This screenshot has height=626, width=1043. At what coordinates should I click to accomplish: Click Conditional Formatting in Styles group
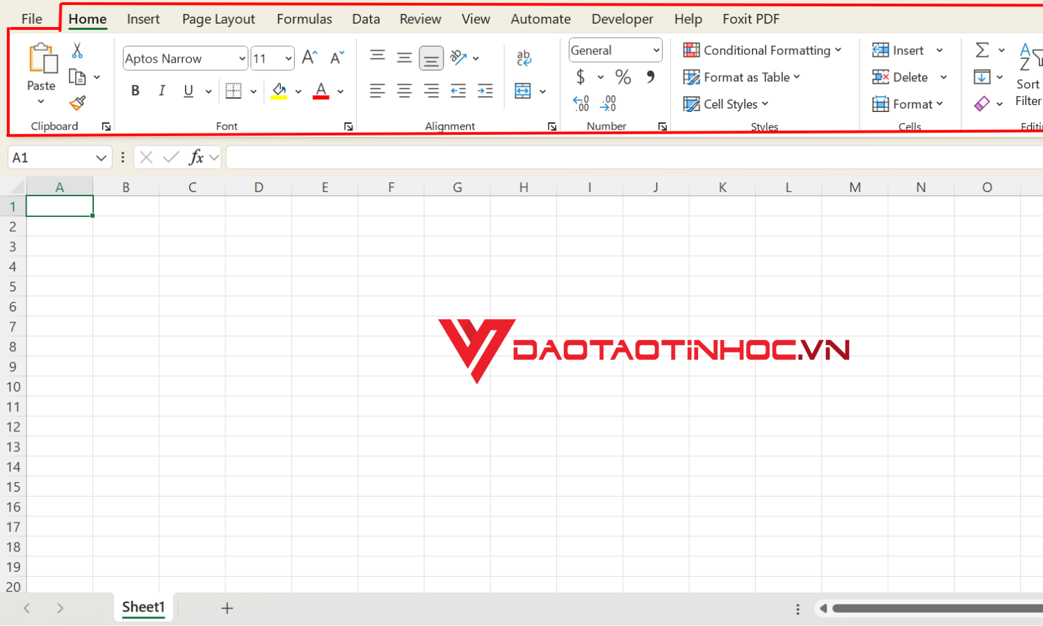click(763, 50)
